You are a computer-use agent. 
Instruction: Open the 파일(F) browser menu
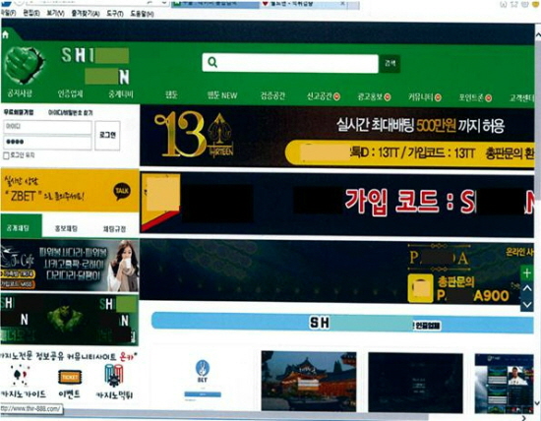click(x=8, y=13)
